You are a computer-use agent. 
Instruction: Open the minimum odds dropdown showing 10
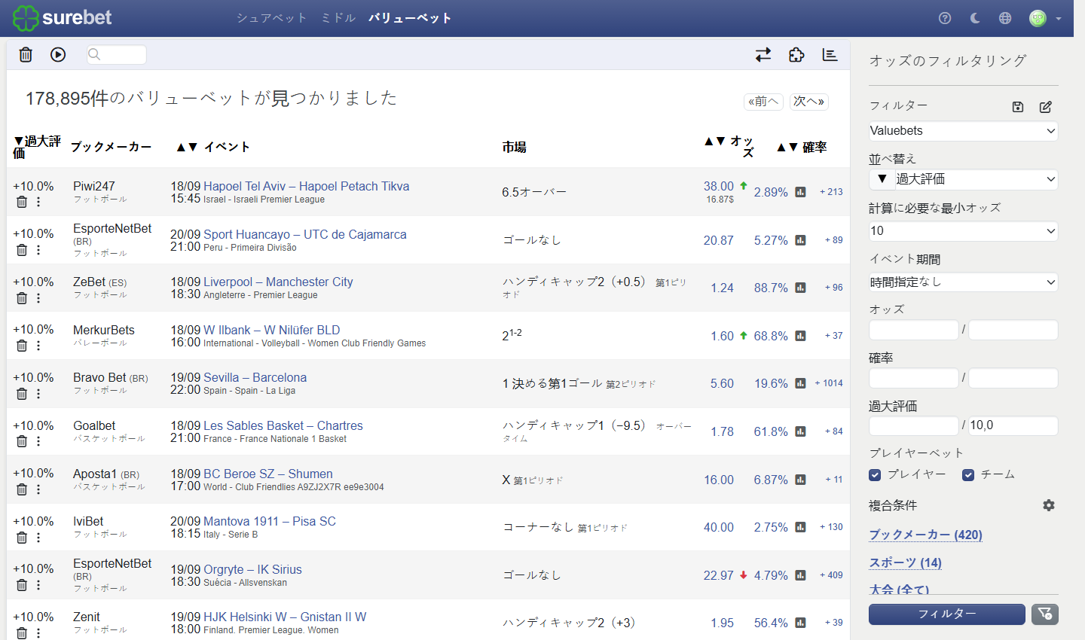963,231
